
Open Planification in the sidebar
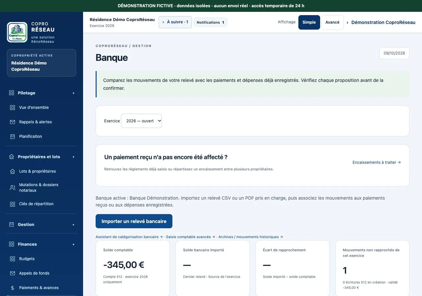click(42, 136)
